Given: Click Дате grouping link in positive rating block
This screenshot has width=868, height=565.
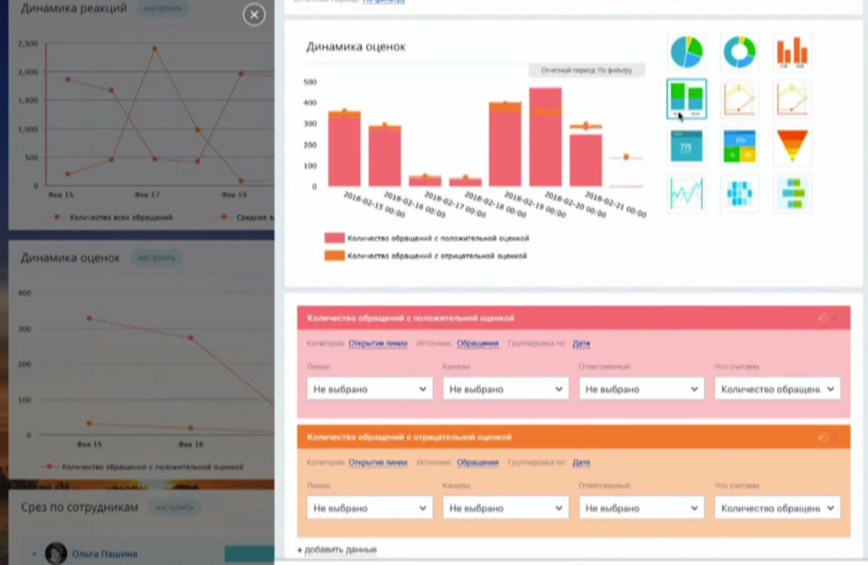Looking at the screenshot, I should pyautogui.click(x=582, y=343).
